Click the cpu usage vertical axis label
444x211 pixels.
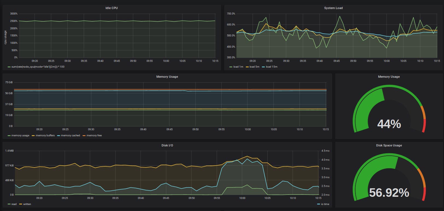point(5,37)
